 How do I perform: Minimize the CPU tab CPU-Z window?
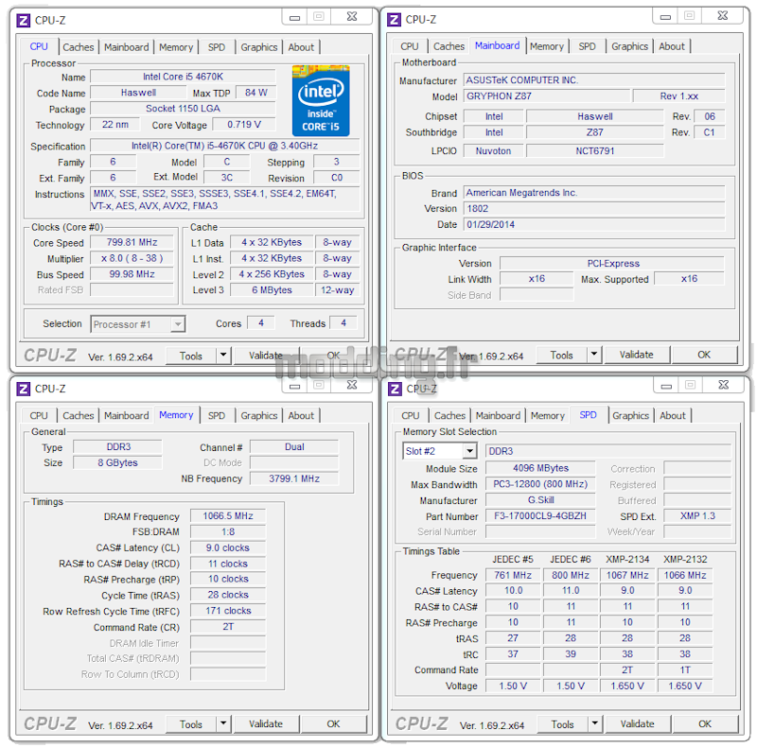coord(294,17)
